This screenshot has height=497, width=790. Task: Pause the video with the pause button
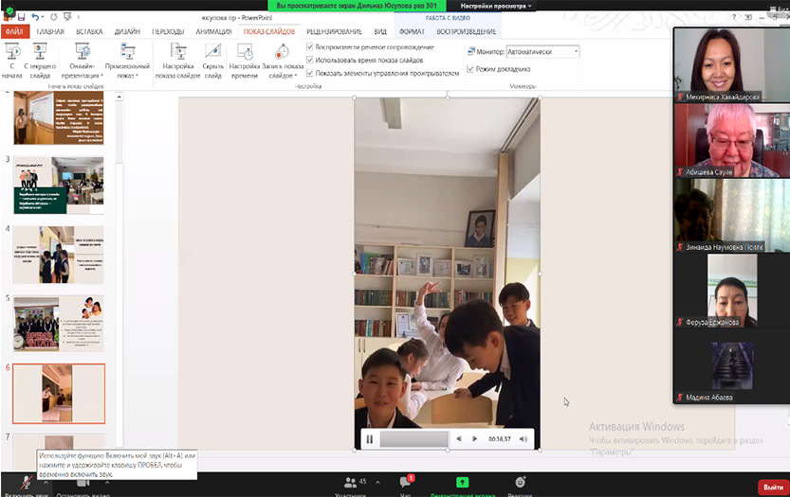[370, 439]
